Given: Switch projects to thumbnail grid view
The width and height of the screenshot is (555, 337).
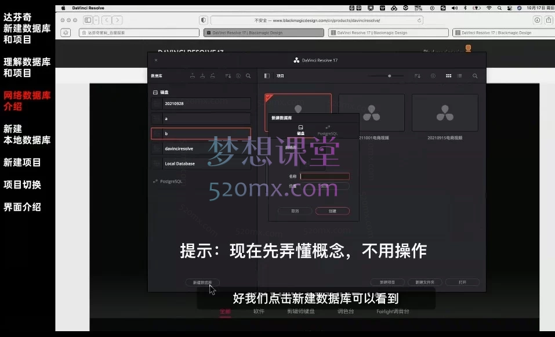Looking at the screenshot, I should pos(448,76).
